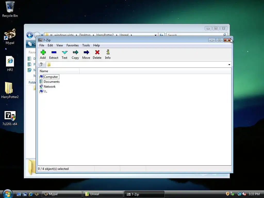Select the HarryPotter2 desktop folder
Screen dimensions: 264x198
coord(10,90)
